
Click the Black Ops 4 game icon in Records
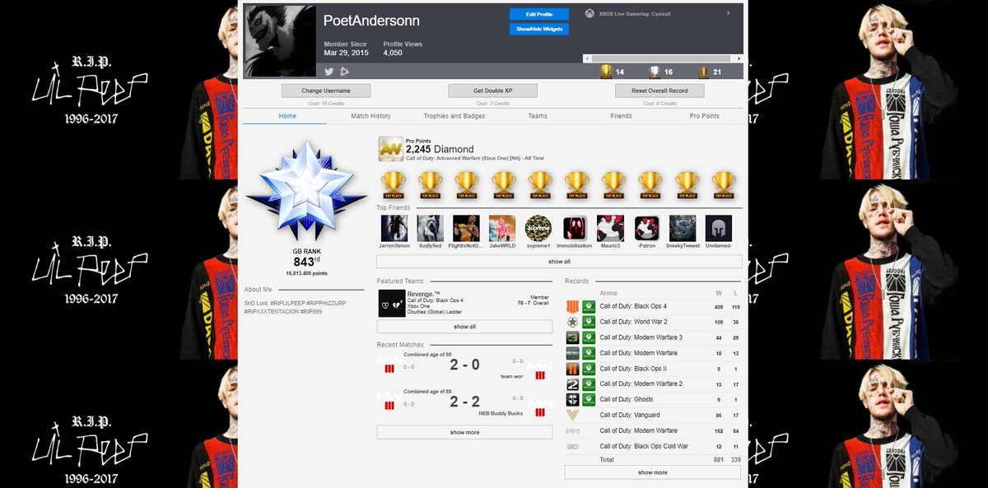(573, 306)
